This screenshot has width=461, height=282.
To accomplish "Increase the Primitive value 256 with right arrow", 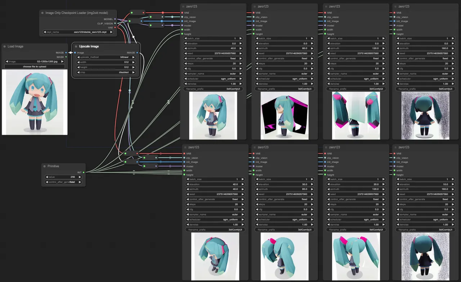I will [80, 177].
